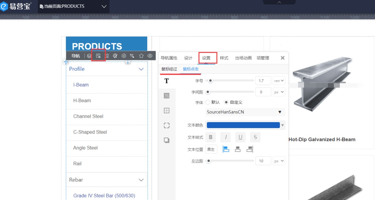Select the 默认 font radio button
This screenshot has height=200, width=375.
pos(208,102)
